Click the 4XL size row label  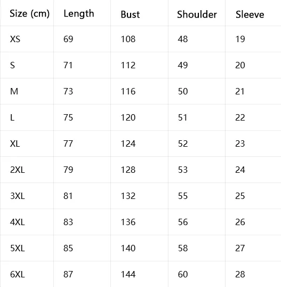[18, 222]
